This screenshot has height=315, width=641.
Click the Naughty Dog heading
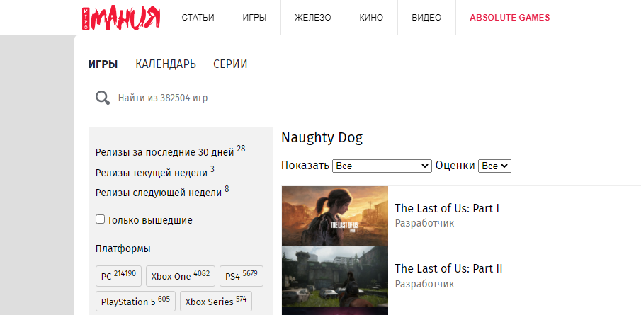coord(322,138)
